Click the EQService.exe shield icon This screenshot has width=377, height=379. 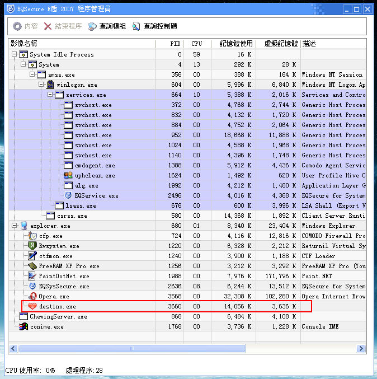click(x=68, y=195)
